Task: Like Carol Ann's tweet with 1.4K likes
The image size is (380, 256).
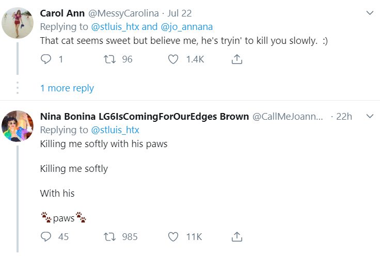Action: coord(173,59)
